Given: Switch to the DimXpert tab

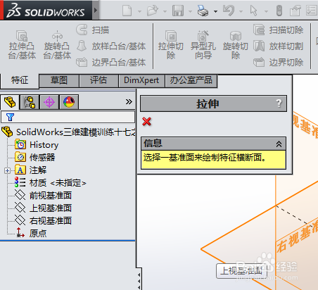Looking at the screenshot, I should 141,80.
